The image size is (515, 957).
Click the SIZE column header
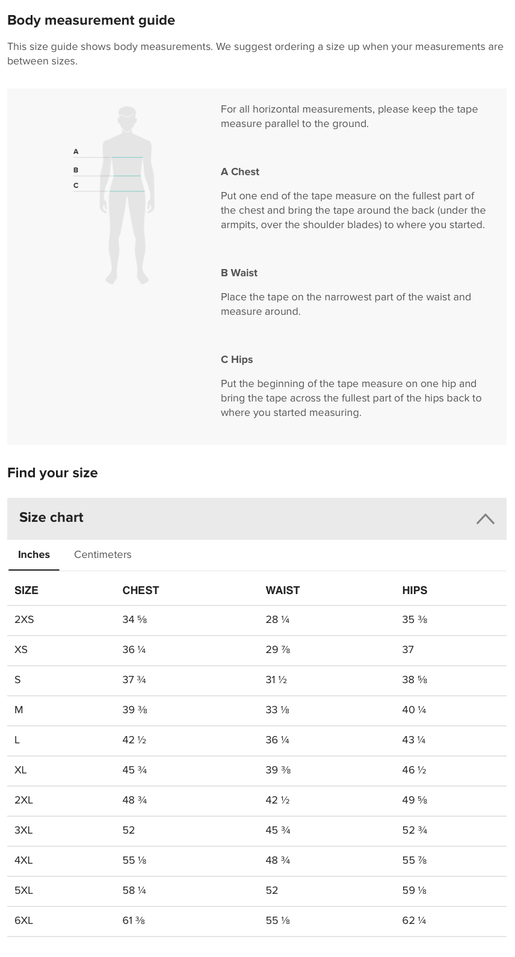point(26,590)
